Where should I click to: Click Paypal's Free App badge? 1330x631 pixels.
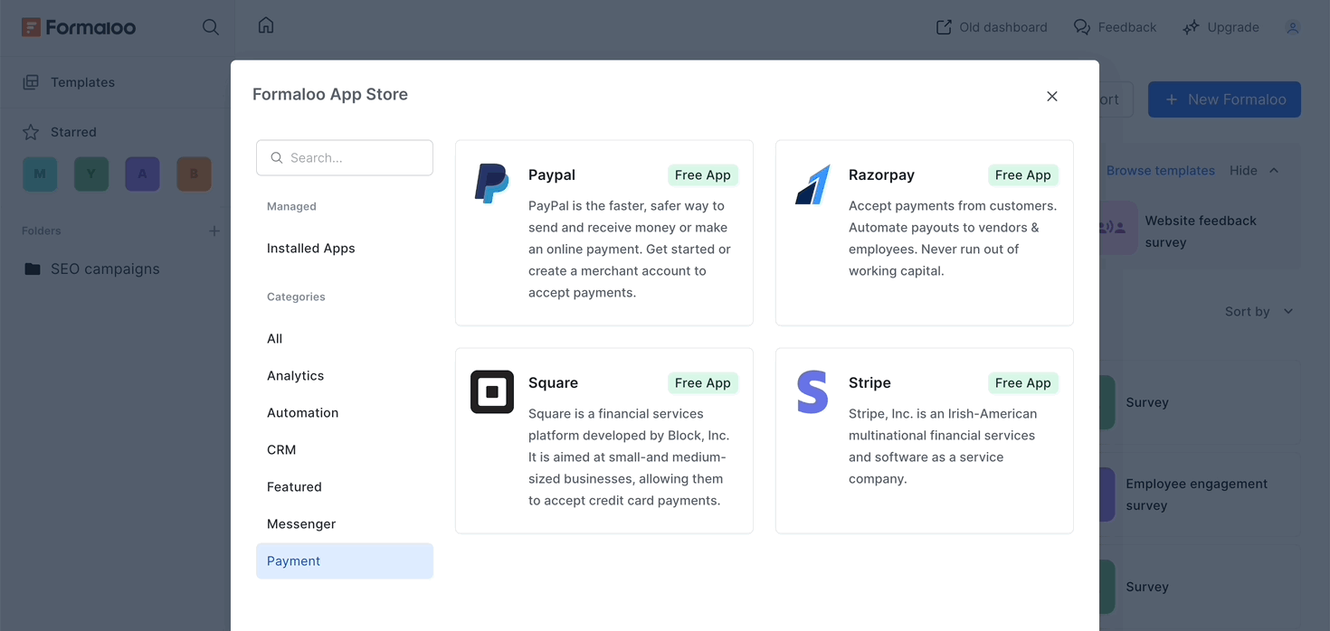703,174
